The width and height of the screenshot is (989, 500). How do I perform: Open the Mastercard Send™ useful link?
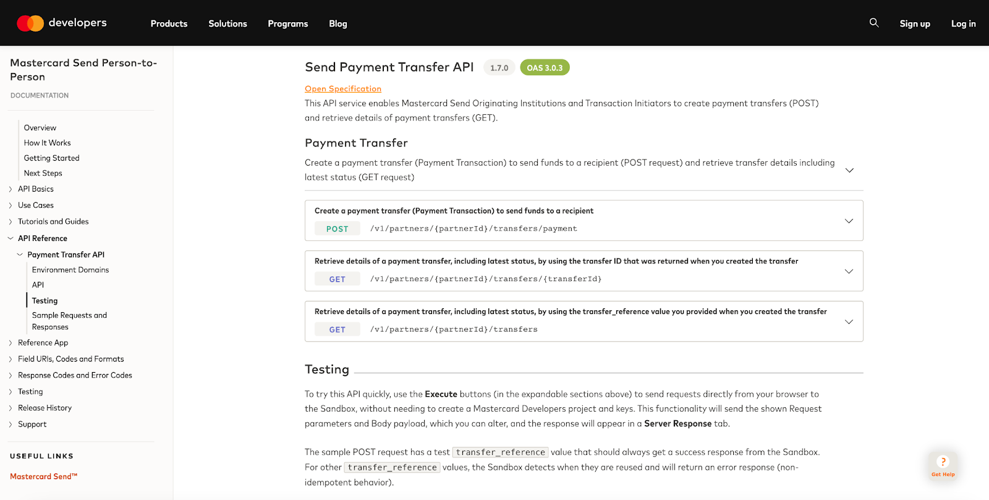[44, 477]
